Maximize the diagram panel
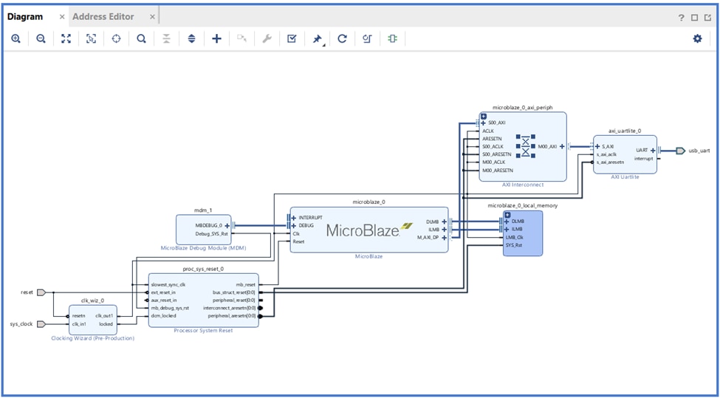Image resolution: width=720 pixels, height=398 pixels. [695, 18]
